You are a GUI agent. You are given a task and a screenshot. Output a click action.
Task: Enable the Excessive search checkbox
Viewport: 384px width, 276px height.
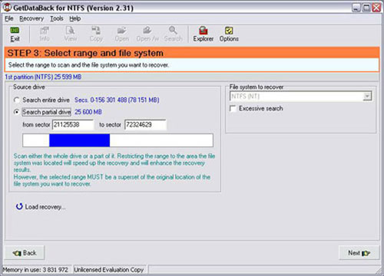233,109
